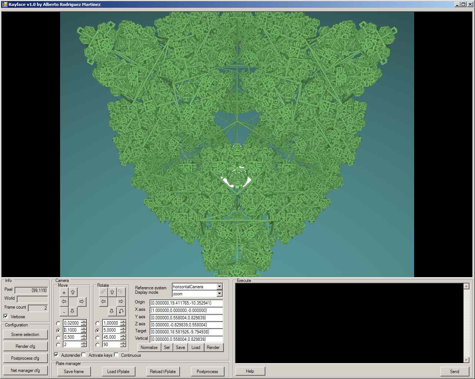Viewport: 475px width, 379px height.
Task: Click the Move camera up arrow
Action: pyautogui.click(x=73, y=292)
